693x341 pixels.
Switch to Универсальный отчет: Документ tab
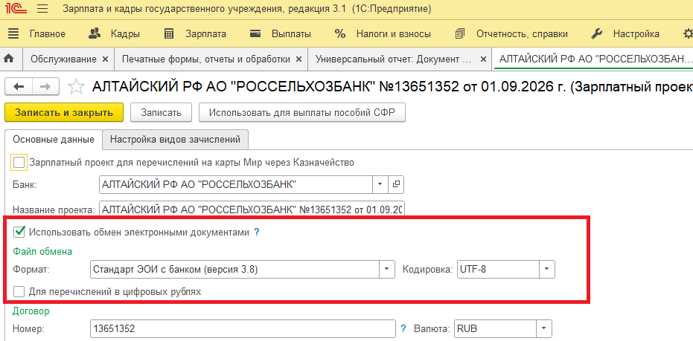coord(394,59)
